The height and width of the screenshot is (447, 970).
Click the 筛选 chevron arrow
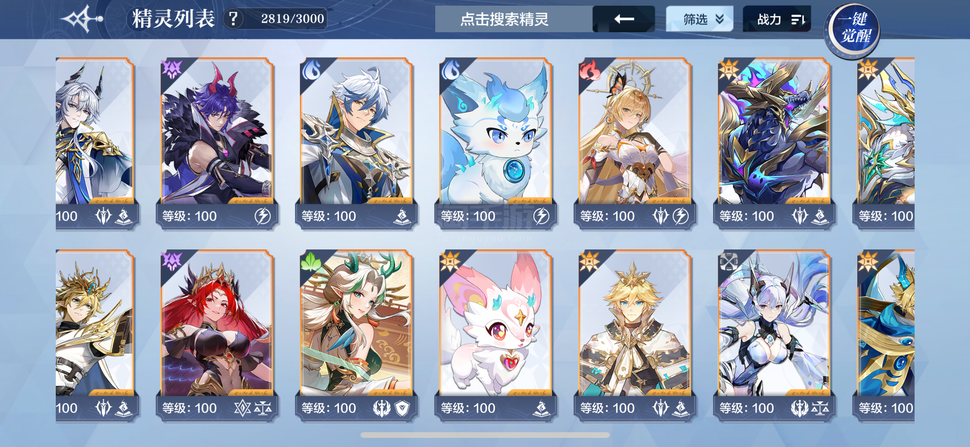coord(720,19)
